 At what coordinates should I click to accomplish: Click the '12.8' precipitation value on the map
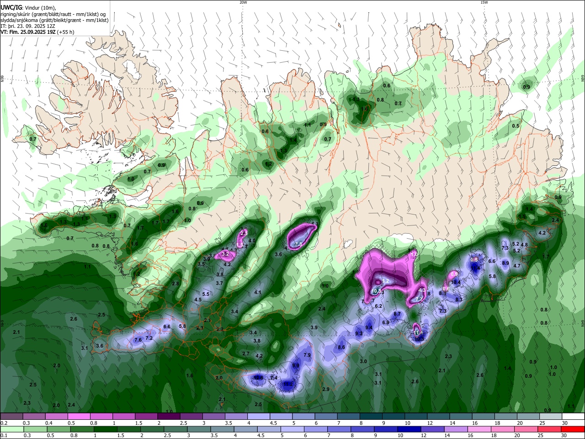(x=258, y=378)
